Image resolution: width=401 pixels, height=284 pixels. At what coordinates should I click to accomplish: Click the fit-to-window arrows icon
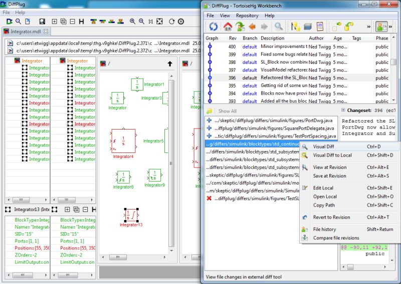[x=159, y=21]
